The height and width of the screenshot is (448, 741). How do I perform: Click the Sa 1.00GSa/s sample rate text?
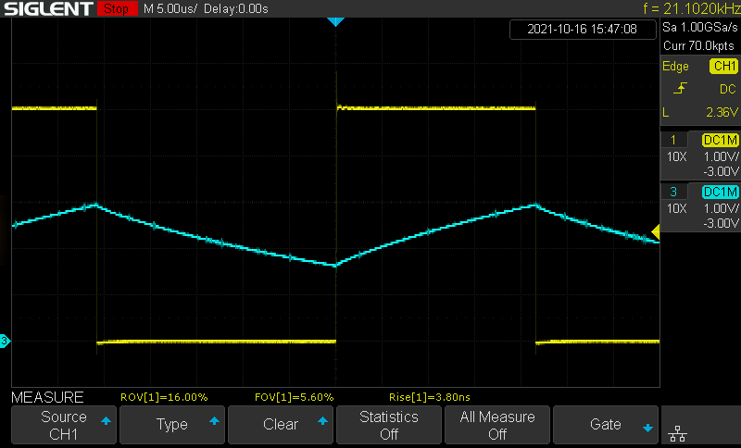tap(699, 28)
